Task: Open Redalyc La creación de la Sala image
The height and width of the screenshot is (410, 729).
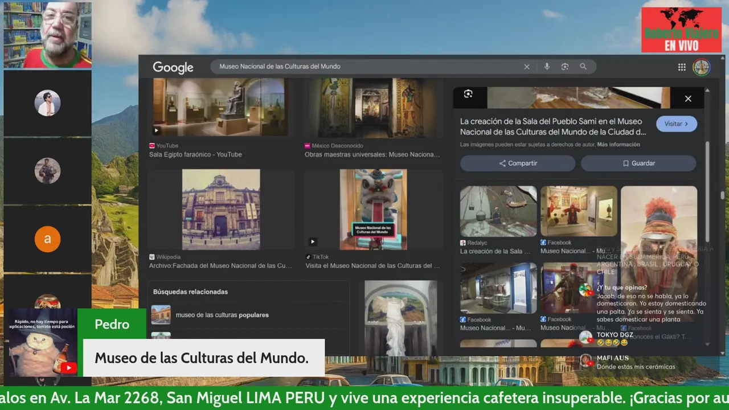Action: [x=498, y=211]
